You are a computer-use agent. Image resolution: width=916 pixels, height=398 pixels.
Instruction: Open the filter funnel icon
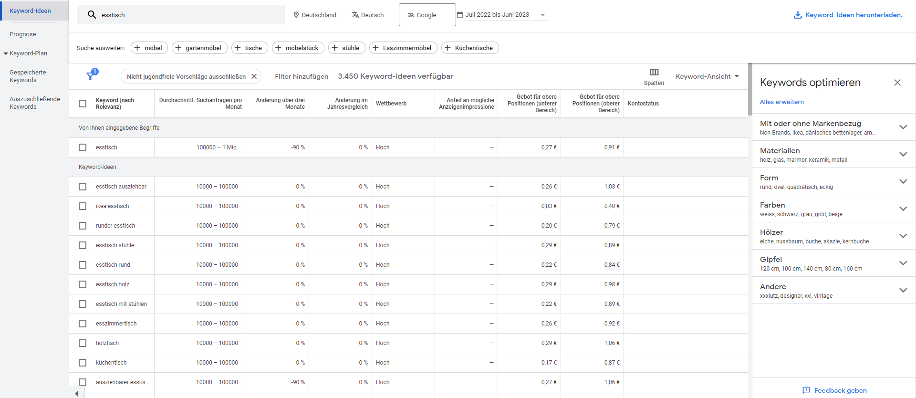coord(91,76)
